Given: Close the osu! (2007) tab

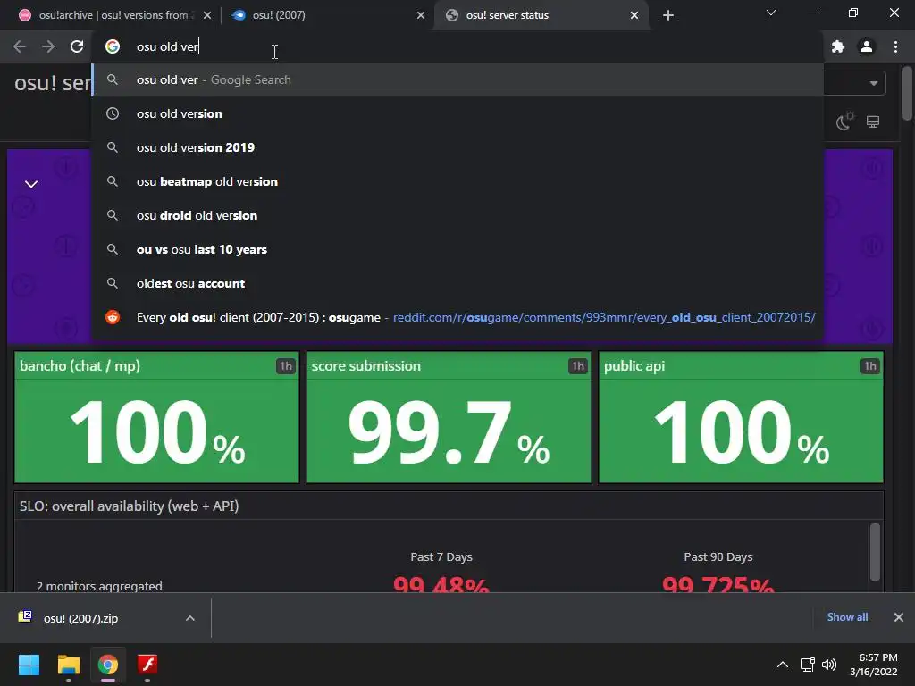Looking at the screenshot, I should point(421,15).
